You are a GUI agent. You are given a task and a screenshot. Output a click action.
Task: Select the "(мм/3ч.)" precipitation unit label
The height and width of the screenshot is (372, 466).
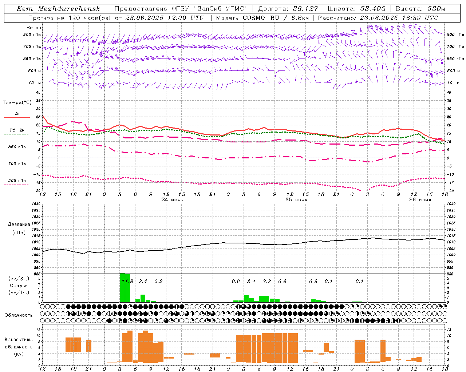click(19, 279)
